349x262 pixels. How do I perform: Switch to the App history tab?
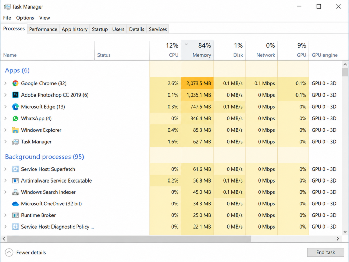coord(75,29)
